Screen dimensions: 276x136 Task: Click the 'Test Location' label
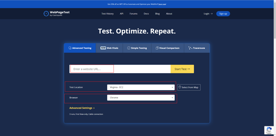76,87
